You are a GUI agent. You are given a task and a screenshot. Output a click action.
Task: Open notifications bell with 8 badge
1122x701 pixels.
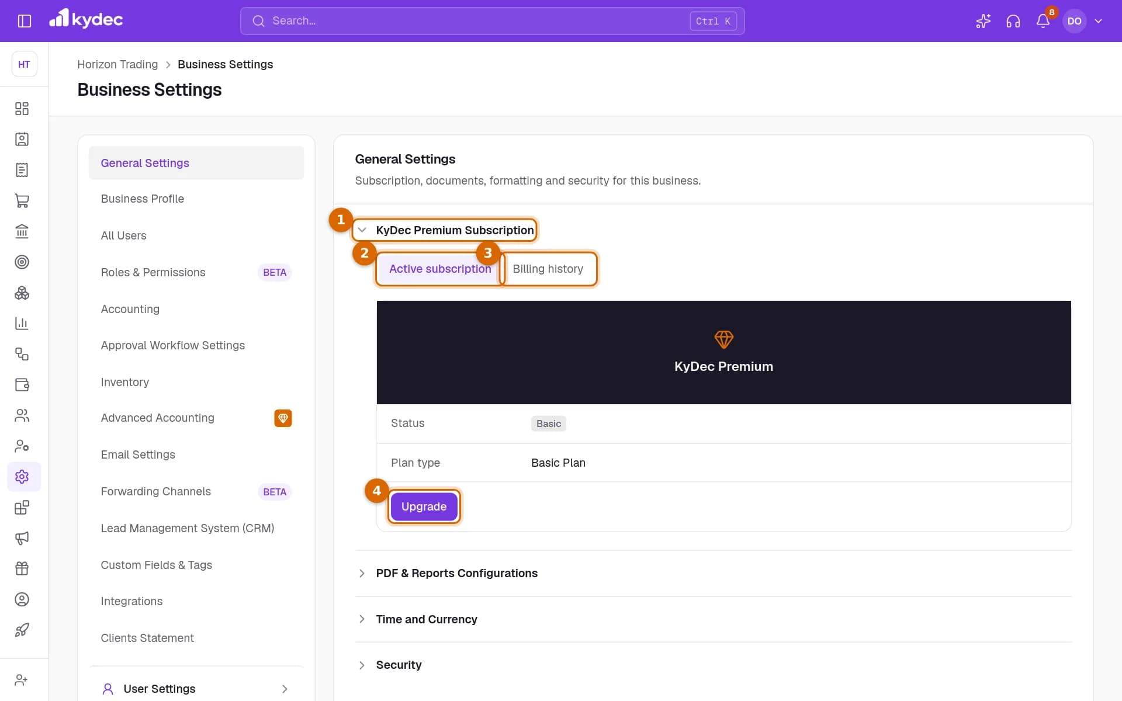1043,21
